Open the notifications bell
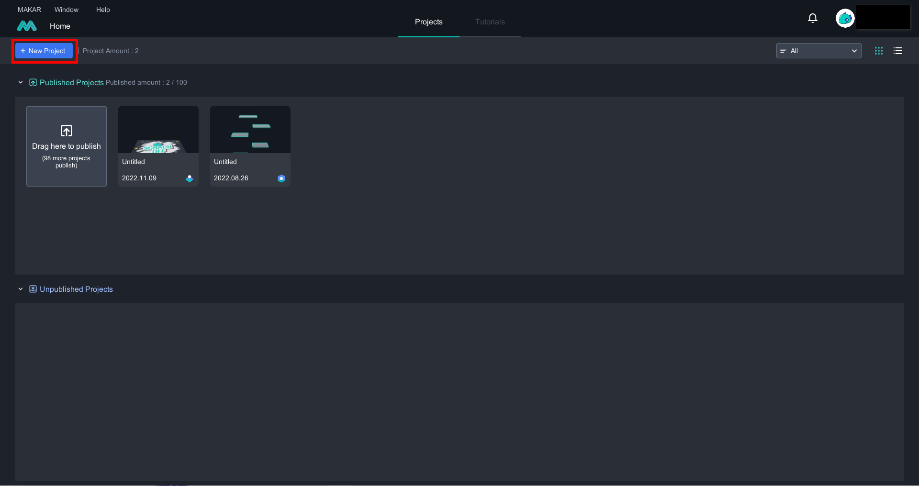Screen dimensions: 919x486 [x=812, y=18]
